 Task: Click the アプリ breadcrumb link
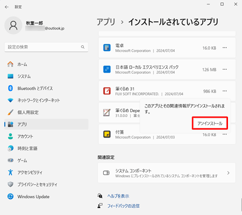tap(106, 22)
